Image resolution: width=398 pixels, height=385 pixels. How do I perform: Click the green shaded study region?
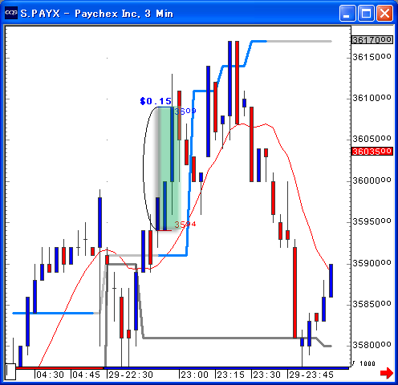(169, 168)
